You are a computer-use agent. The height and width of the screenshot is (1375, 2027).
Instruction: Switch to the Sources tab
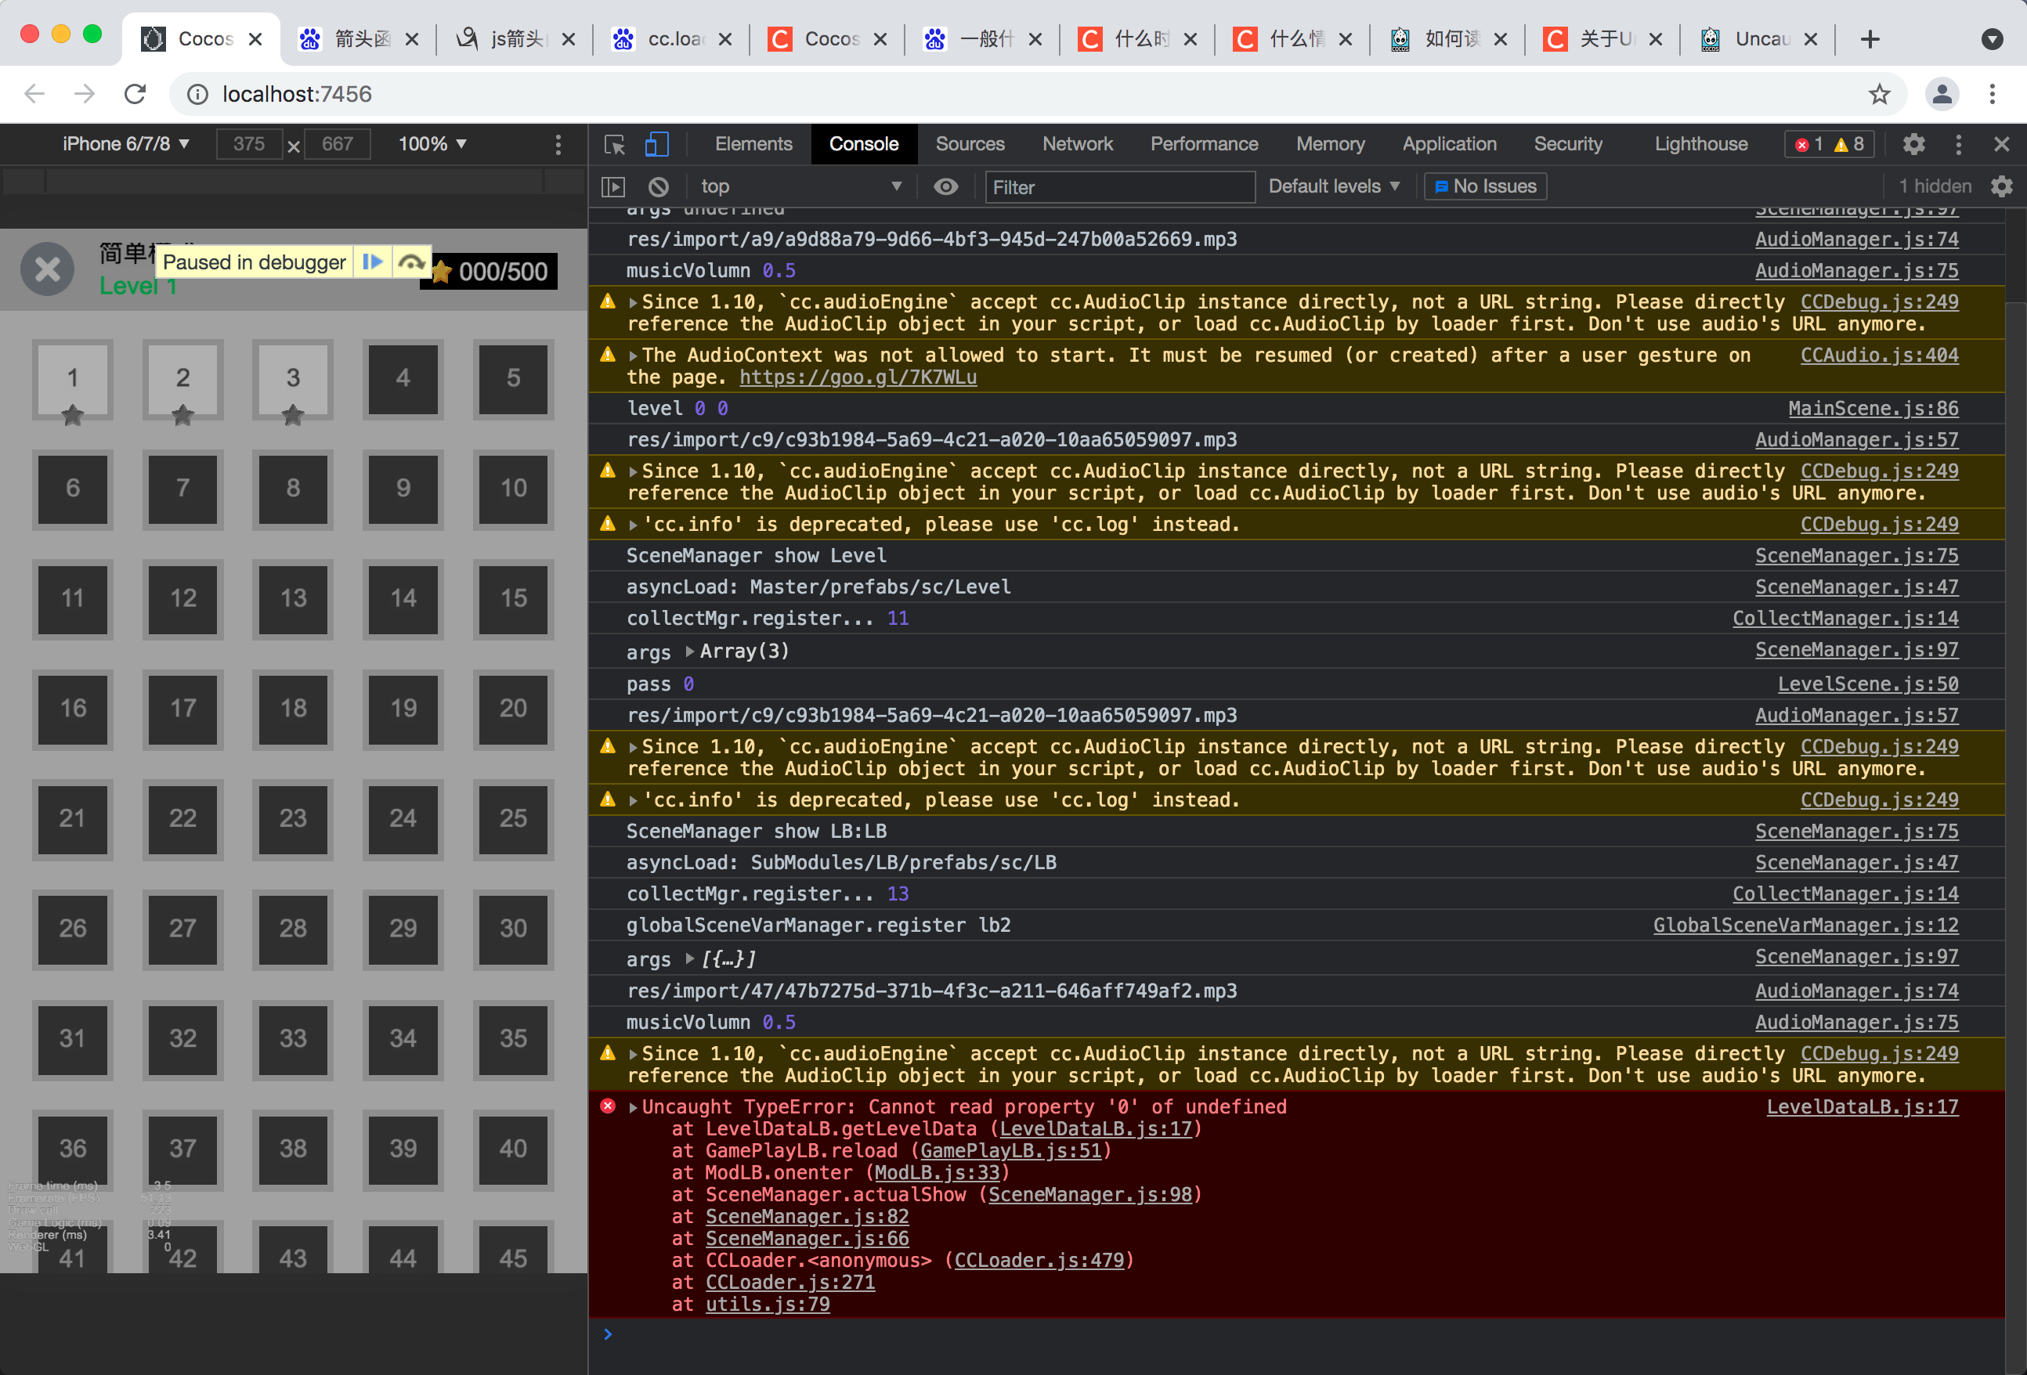pos(969,145)
